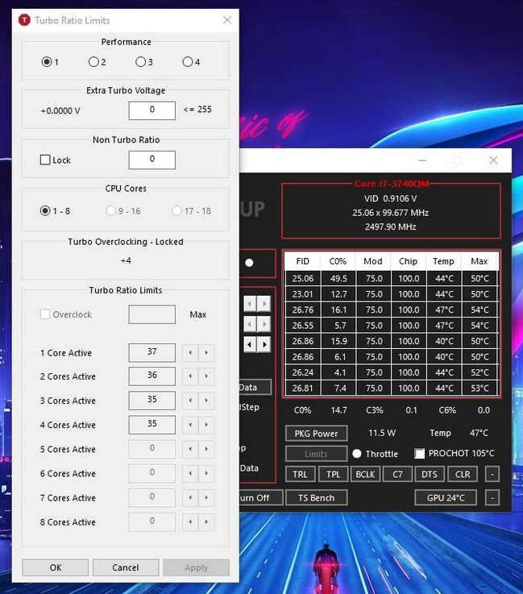Decrease the 2 Cores Active ratio arrow
The image size is (523, 594).
[190, 376]
